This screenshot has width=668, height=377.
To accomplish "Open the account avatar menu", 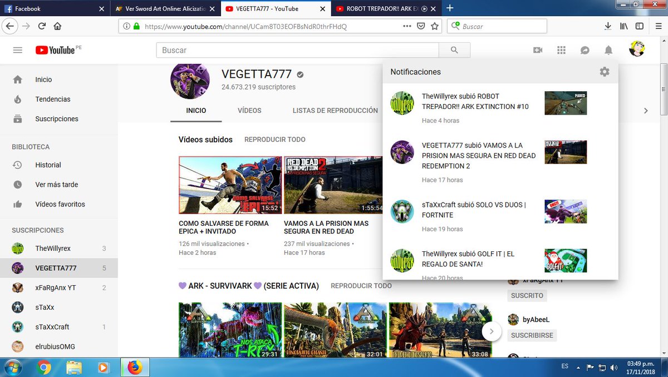I will [x=637, y=49].
